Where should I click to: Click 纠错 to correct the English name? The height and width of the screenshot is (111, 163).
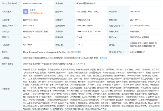click(78, 52)
